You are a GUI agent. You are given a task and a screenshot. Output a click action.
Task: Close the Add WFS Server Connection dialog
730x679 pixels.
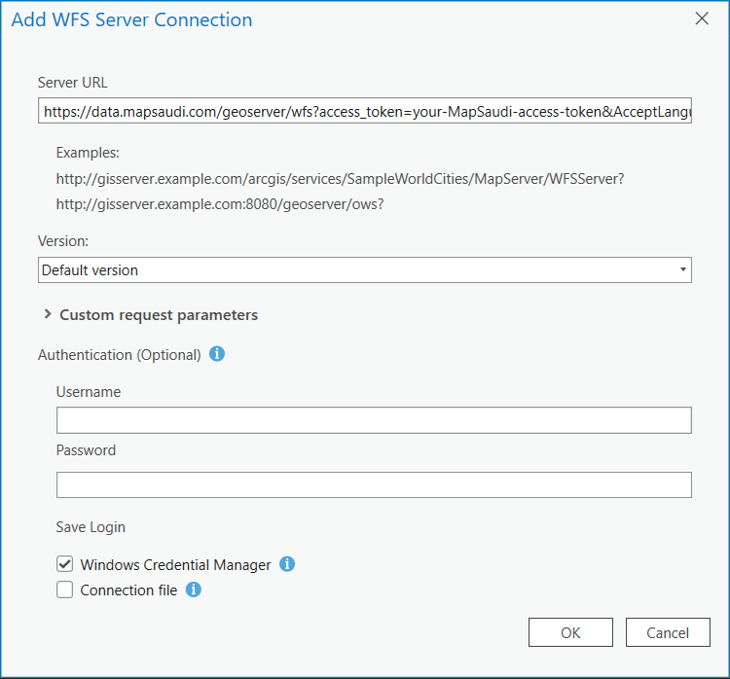(702, 19)
